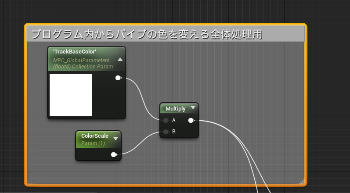This screenshot has height=193, width=350.
Task: Click the comment box corner grip handle
Action: pyautogui.click(x=302, y=182)
